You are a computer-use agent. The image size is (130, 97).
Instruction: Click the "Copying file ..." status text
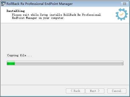coord(19,55)
